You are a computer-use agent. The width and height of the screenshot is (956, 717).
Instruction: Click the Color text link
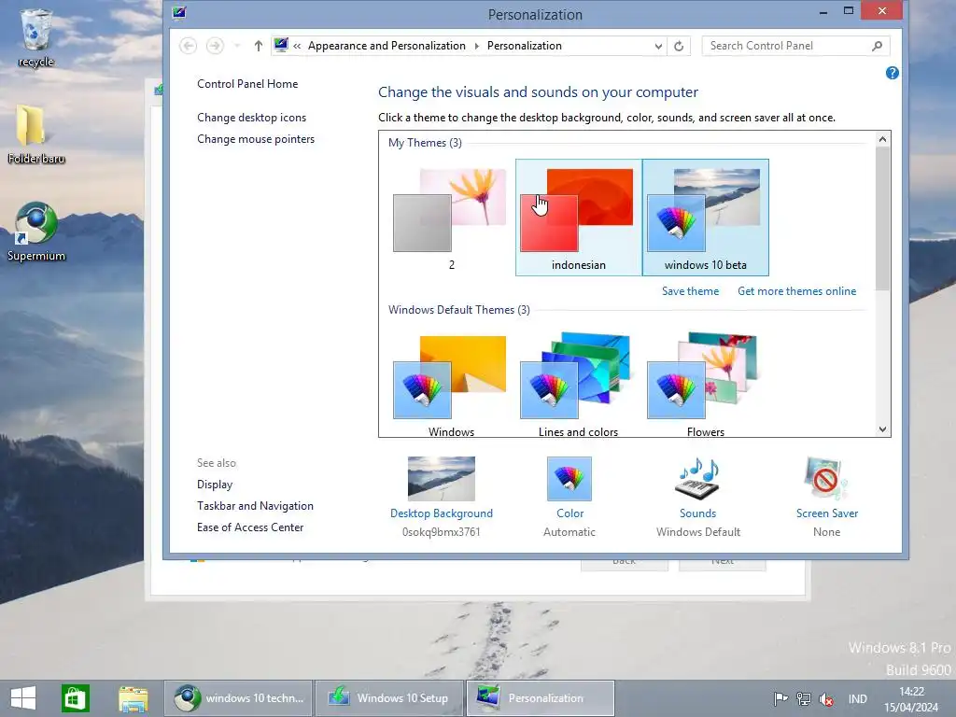pos(569,513)
